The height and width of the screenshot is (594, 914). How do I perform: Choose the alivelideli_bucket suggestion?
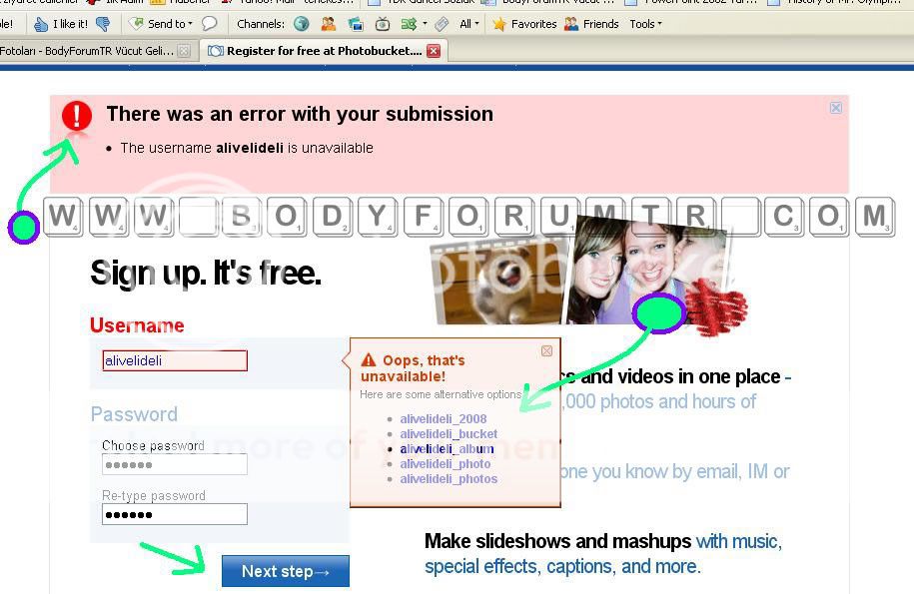tap(449, 434)
